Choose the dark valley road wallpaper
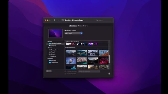168x94 pixels. coord(93,61)
